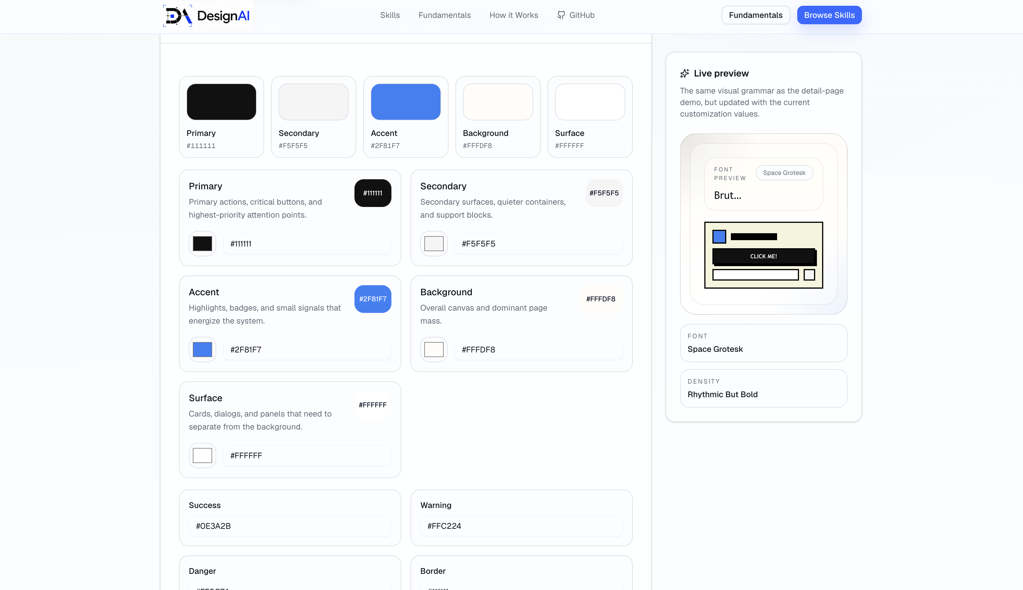Image resolution: width=1023 pixels, height=590 pixels.
Task: Click the outlined Fundamentals button
Action: point(756,15)
